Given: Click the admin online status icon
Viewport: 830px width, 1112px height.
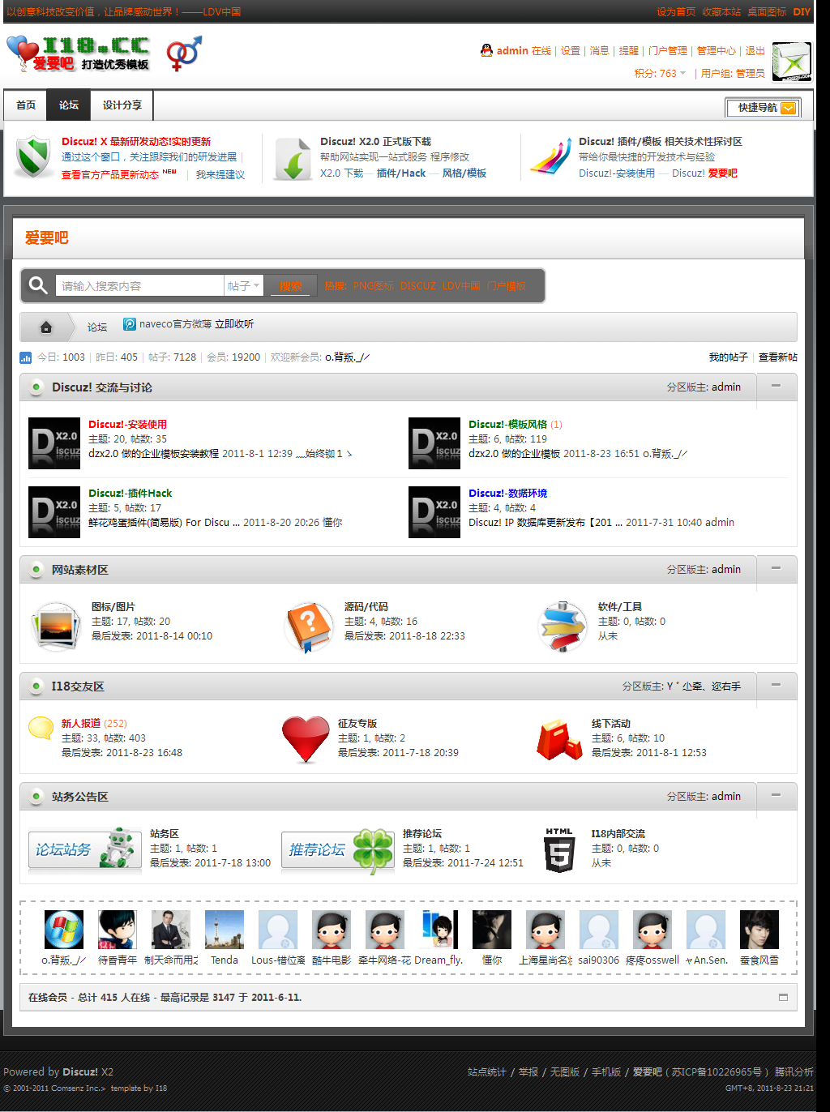Looking at the screenshot, I should pyautogui.click(x=486, y=50).
